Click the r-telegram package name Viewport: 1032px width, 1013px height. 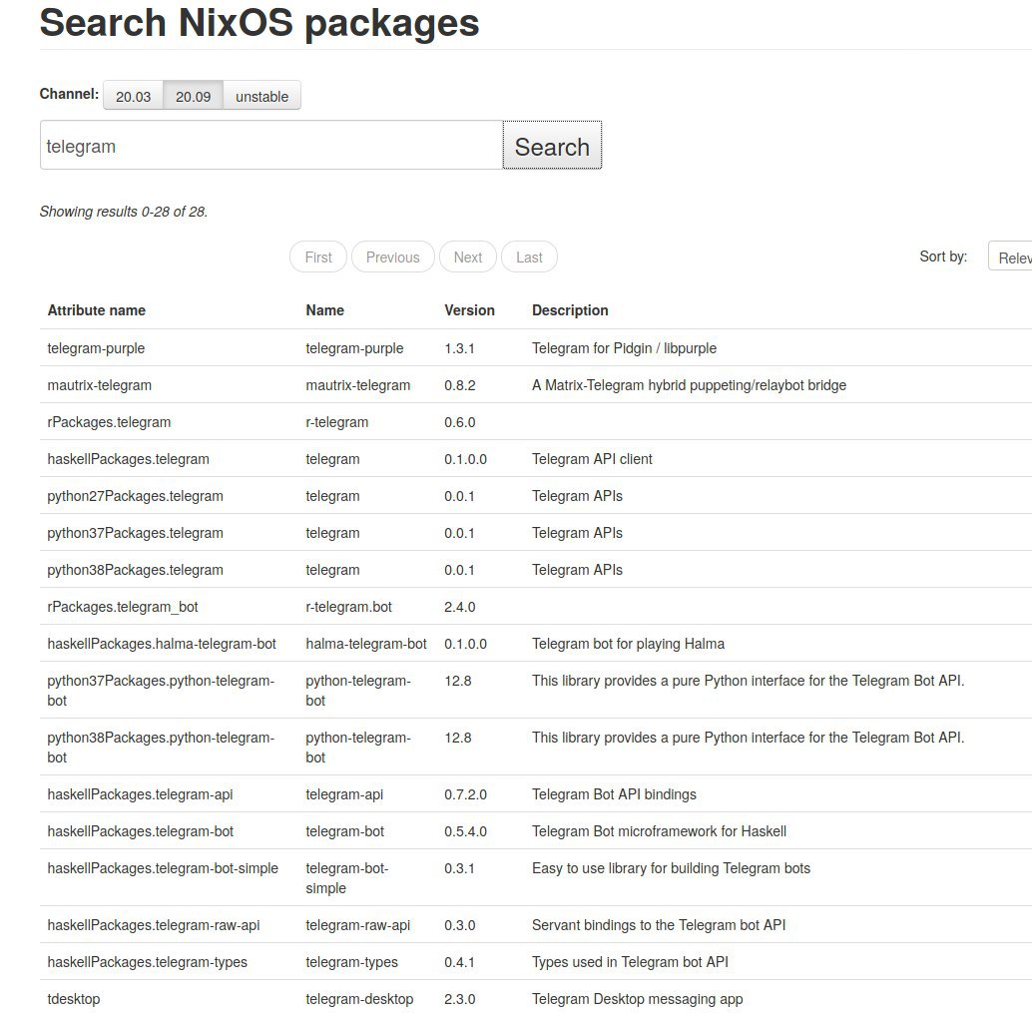click(337, 422)
